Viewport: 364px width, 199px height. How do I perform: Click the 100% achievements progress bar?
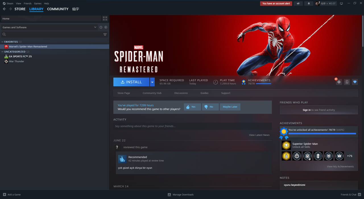tap(322, 133)
